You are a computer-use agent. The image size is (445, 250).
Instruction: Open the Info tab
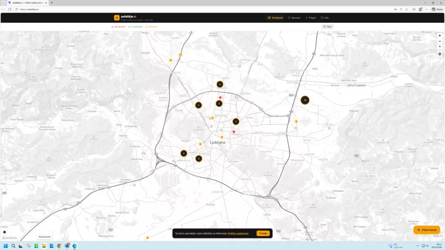[325, 18]
